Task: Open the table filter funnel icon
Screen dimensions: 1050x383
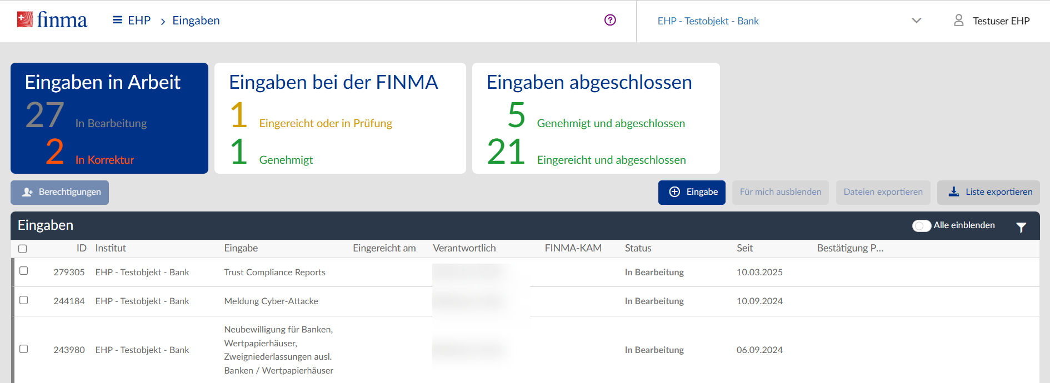Action: 1021,227
